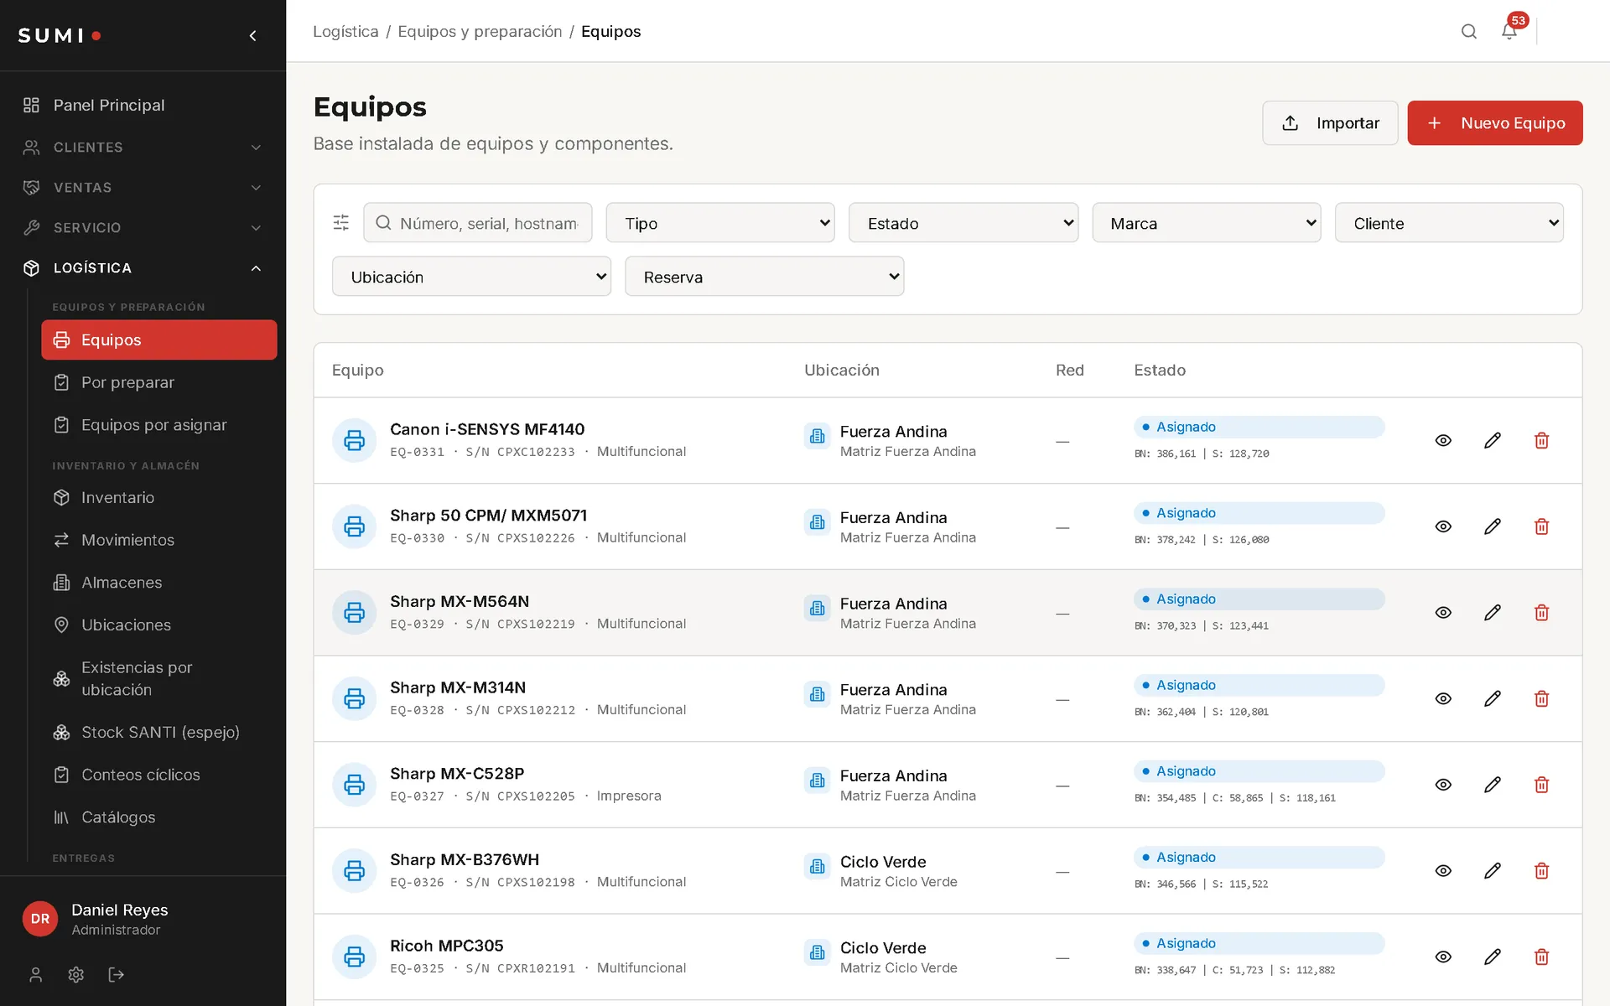The width and height of the screenshot is (1610, 1006).
Task: Edit the Sharp MX-B376WH equipment
Action: tap(1493, 871)
